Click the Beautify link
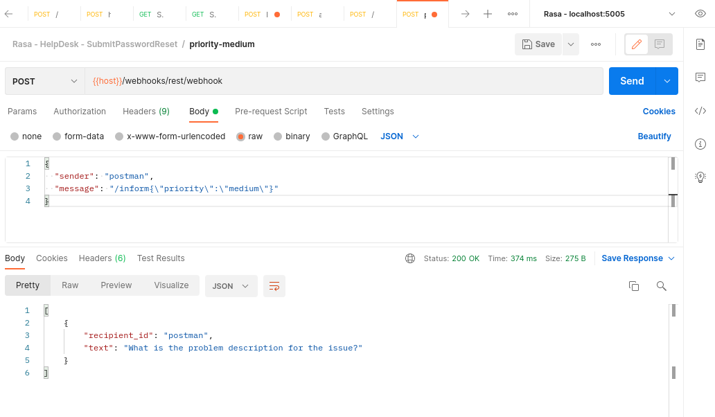Screen dimensions: 715x417 click(x=654, y=136)
